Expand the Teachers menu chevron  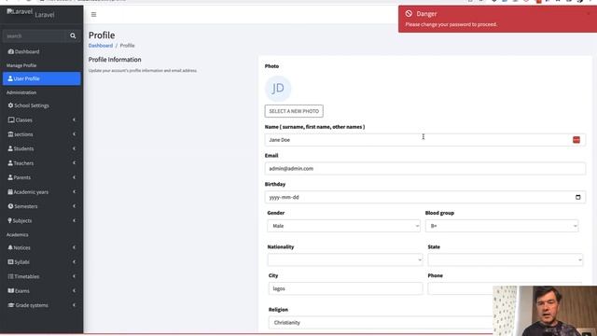(74, 163)
